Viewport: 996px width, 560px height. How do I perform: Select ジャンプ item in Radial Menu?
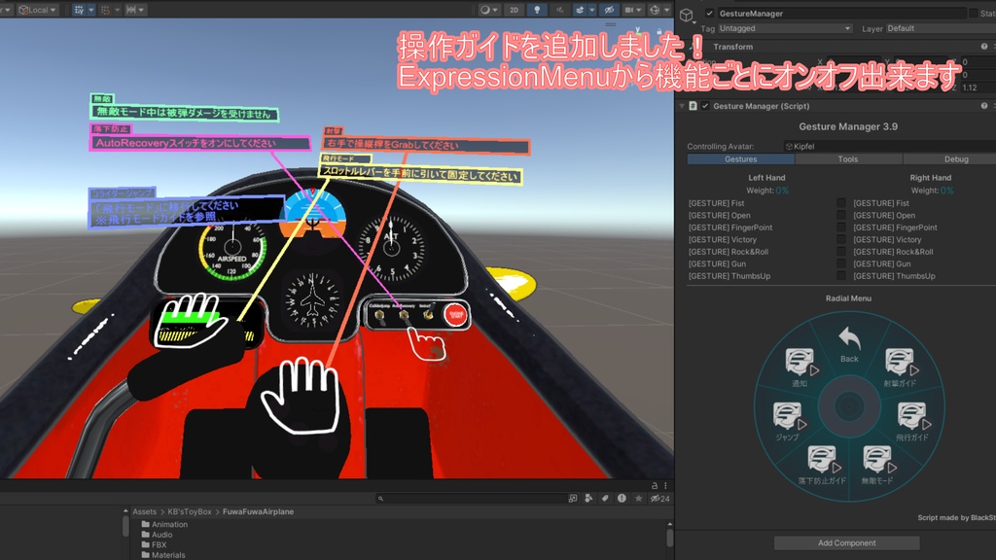coord(788,421)
